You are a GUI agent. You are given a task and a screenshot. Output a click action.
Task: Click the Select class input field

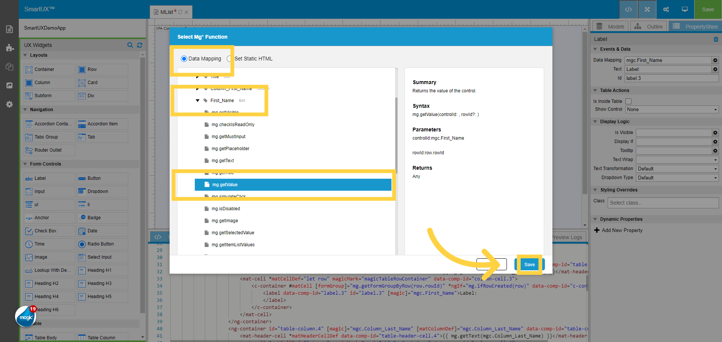coord(663,203)
